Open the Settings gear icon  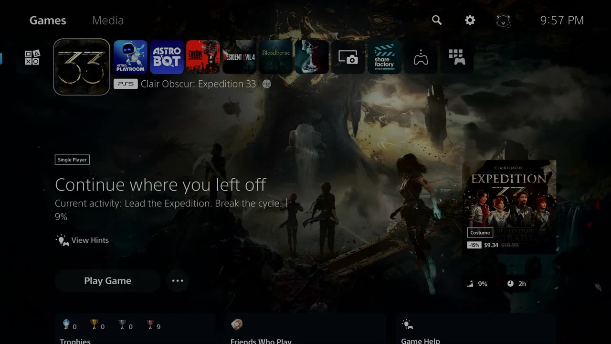470,20
